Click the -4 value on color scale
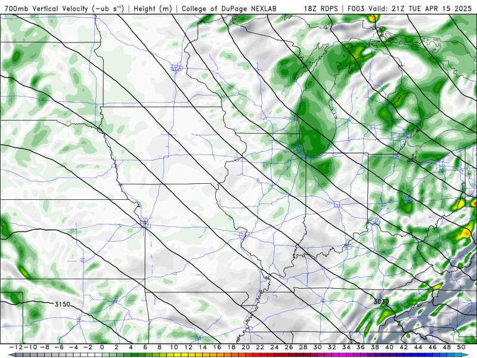477x358 pixels. point(73,347)
